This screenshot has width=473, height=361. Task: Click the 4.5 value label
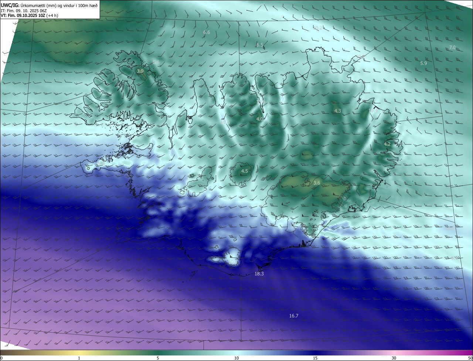pos(244,171)
